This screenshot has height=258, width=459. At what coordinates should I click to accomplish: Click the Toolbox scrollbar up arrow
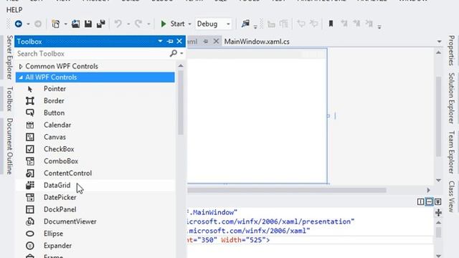tap(181, 66)
